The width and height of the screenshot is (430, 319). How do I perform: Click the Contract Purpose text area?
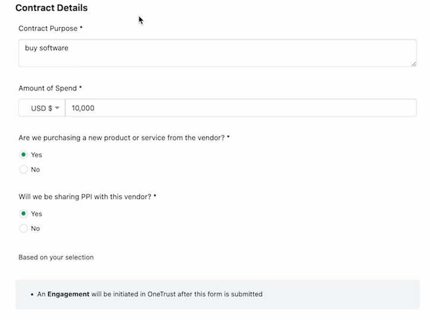pos(217,53)
